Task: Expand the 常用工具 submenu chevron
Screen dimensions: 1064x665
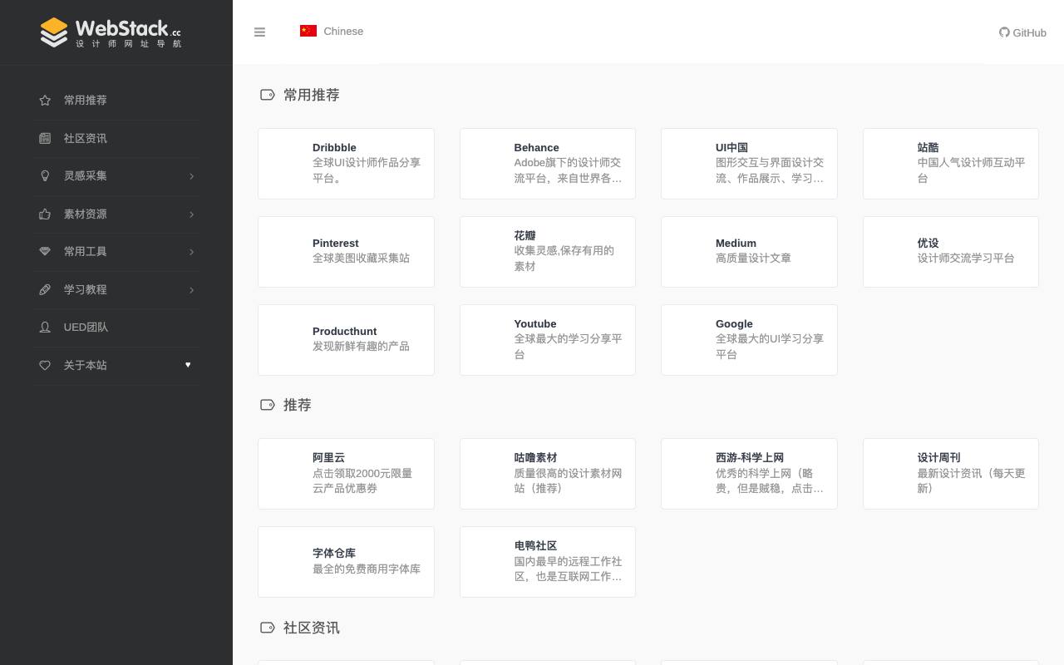Action: [191, 251]
